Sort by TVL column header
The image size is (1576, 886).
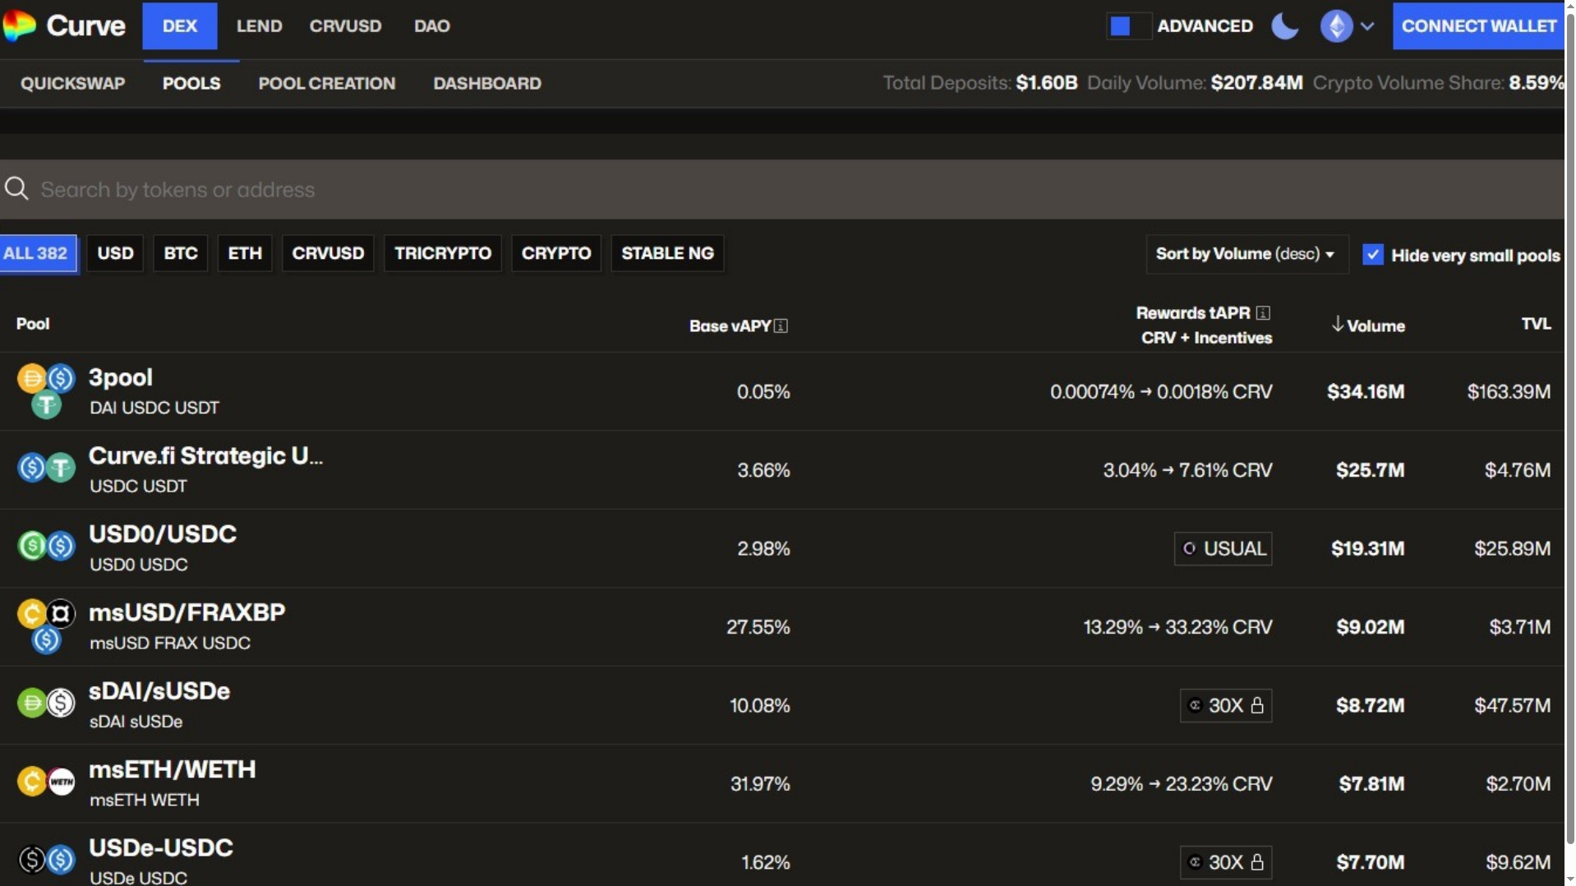[x=1536, y=324]
